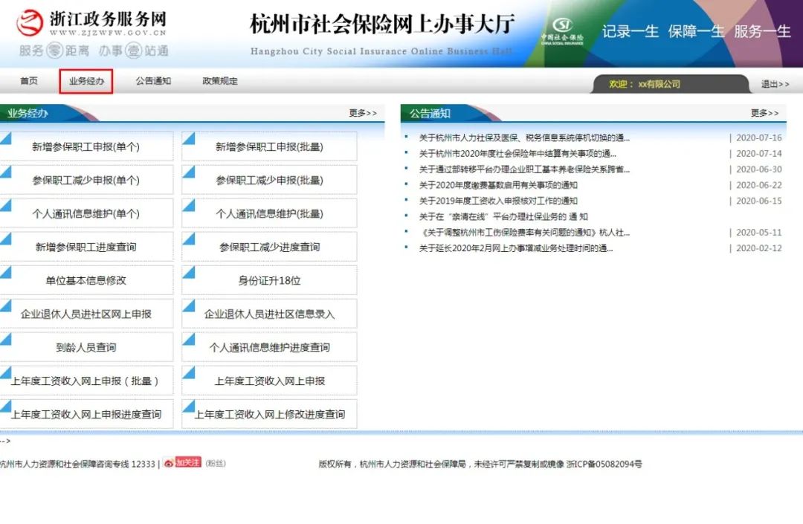Screen dimensions: 803x524
Task: Select the 首页 navigation item
Action: point(28,82)
